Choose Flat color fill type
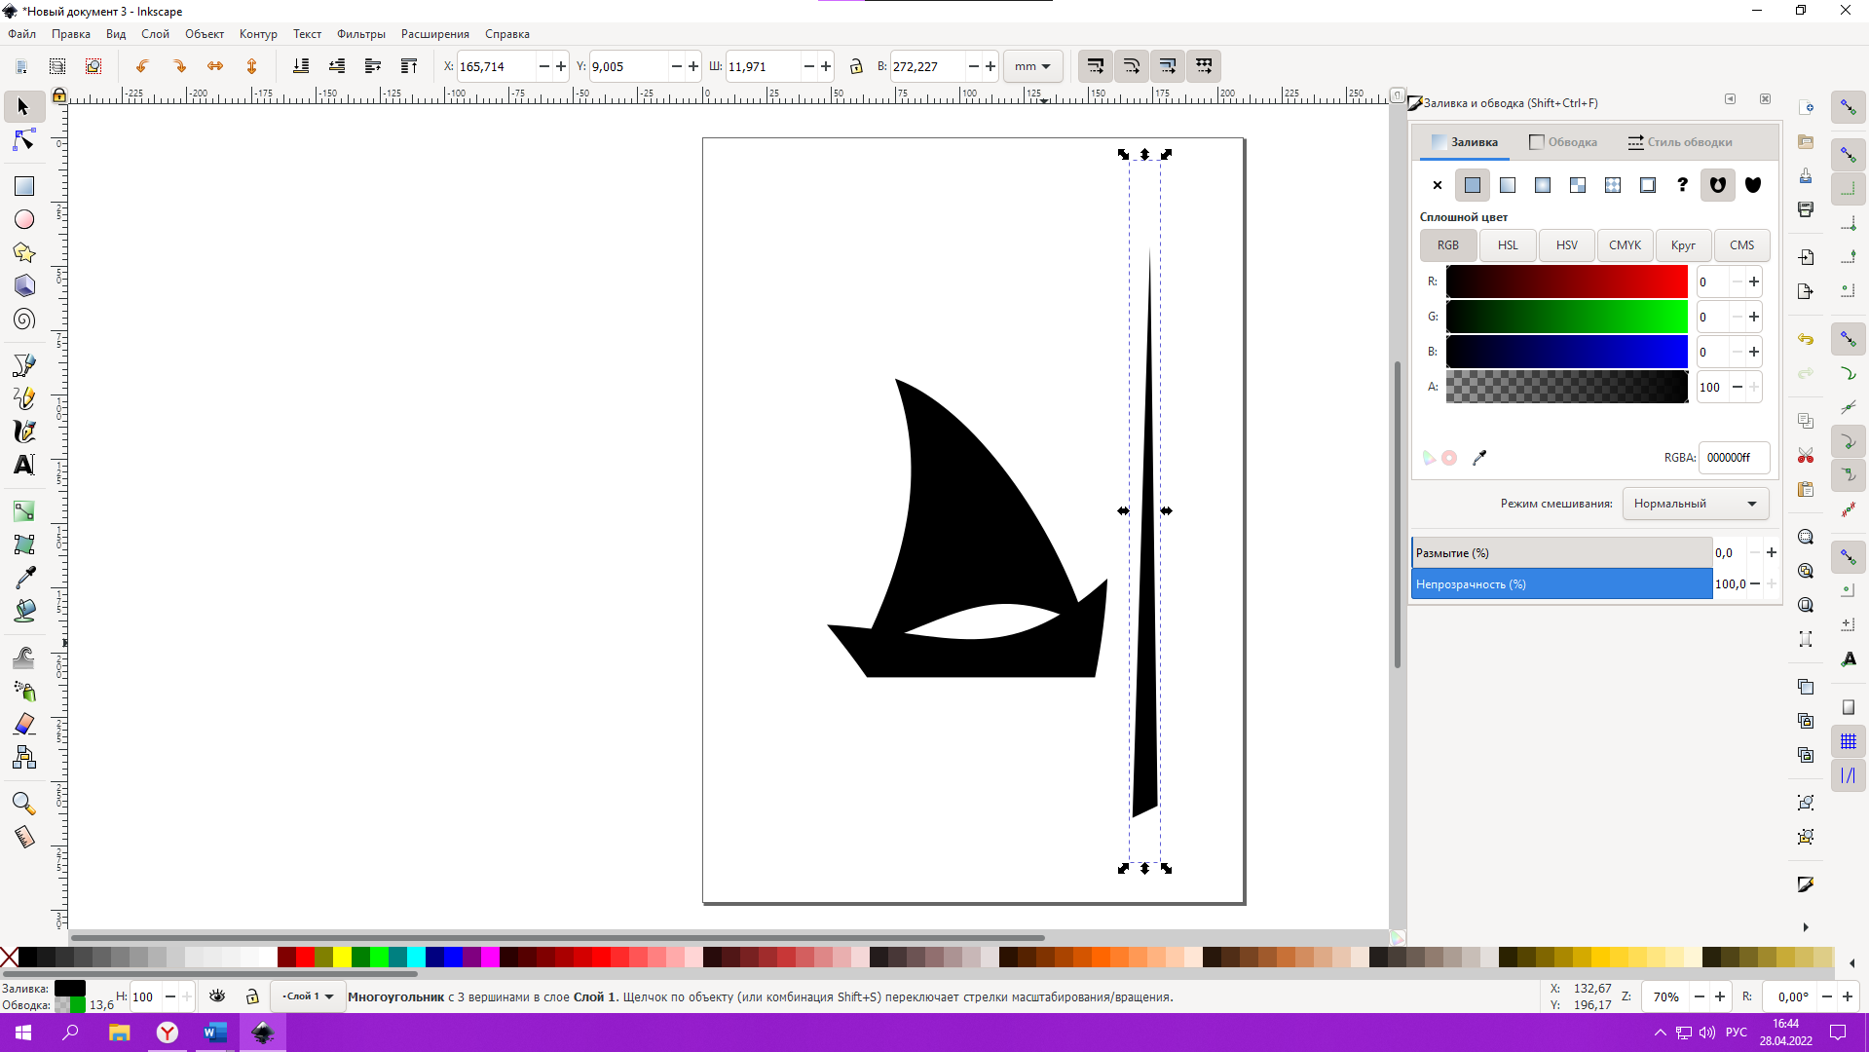The width and height of the screenshot is (1869, 1052). (x=1473, y=185)
